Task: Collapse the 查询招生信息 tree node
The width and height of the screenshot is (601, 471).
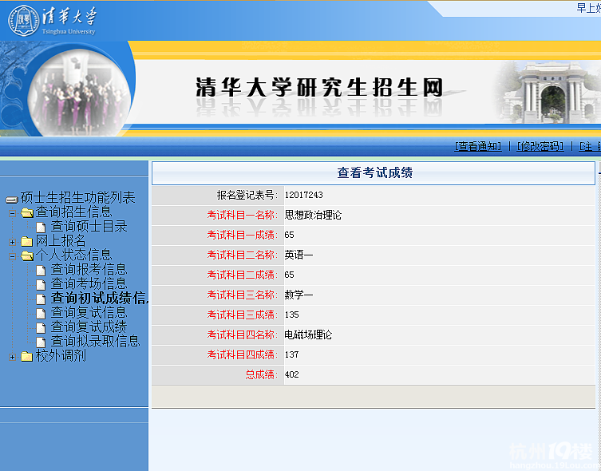Action: coord(12,213)
